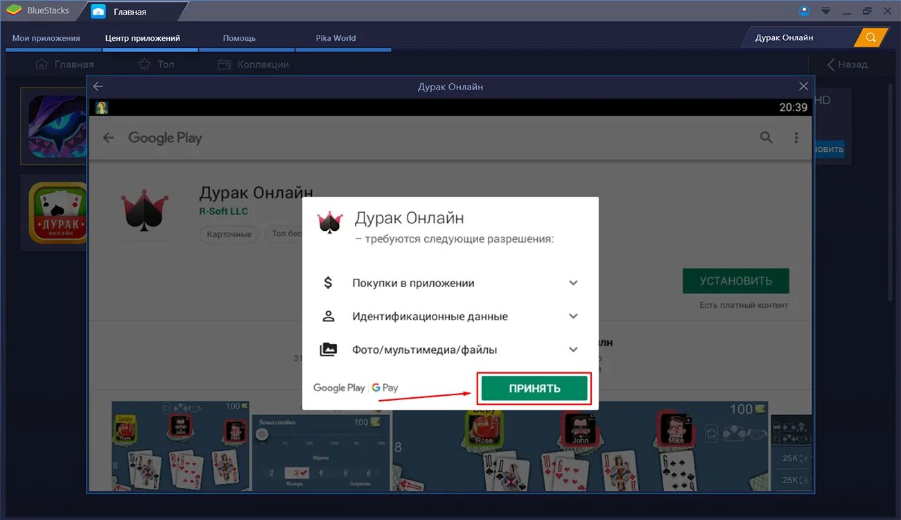The image size is (901, 520).
Task: Click the Назад back link
Action: point(847,64)
